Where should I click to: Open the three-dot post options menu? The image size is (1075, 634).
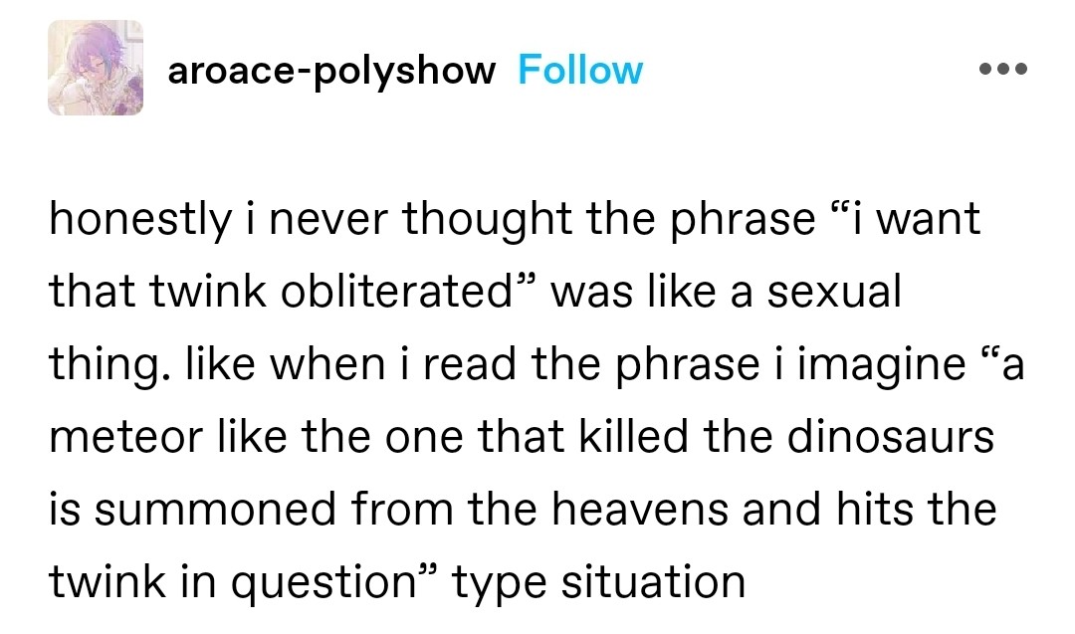[x=1000, y=71]
